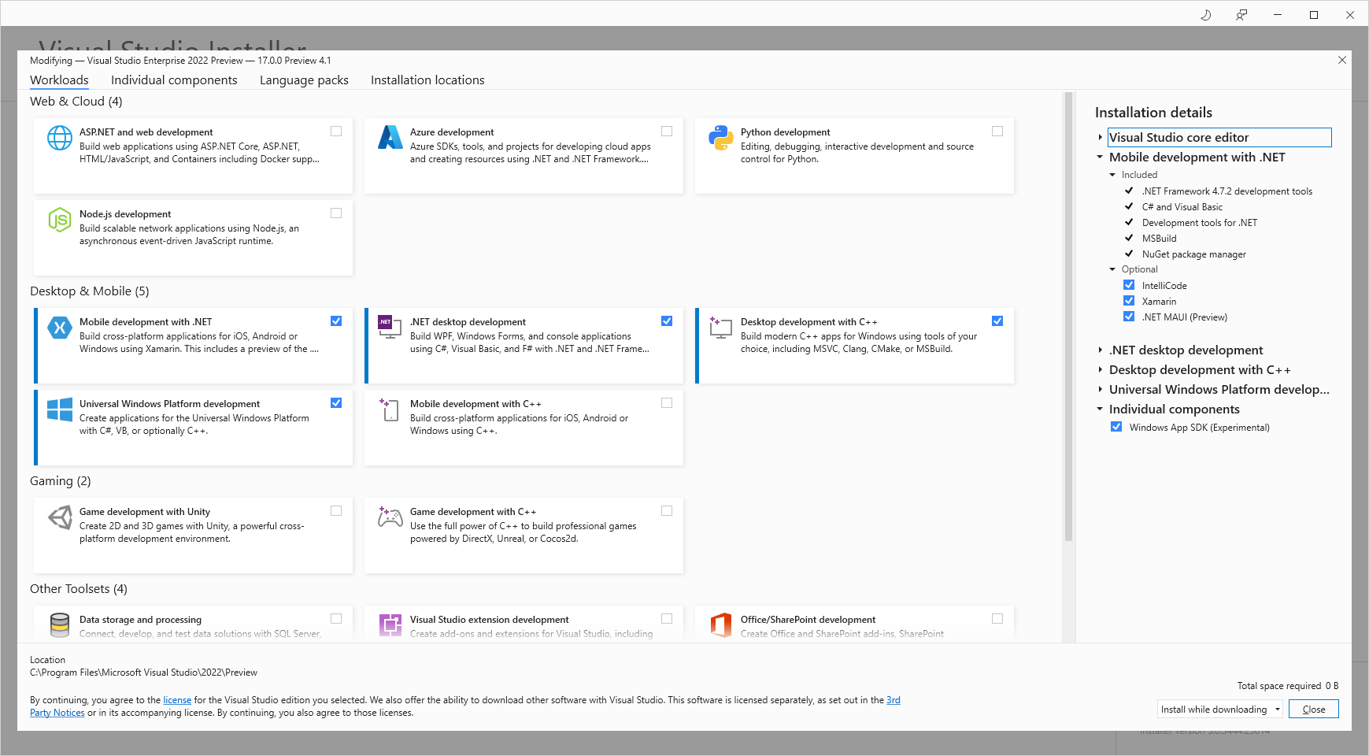Click the Node.js development icon
This screenshot has width=1369, height=756.
[x=59, y=219]
